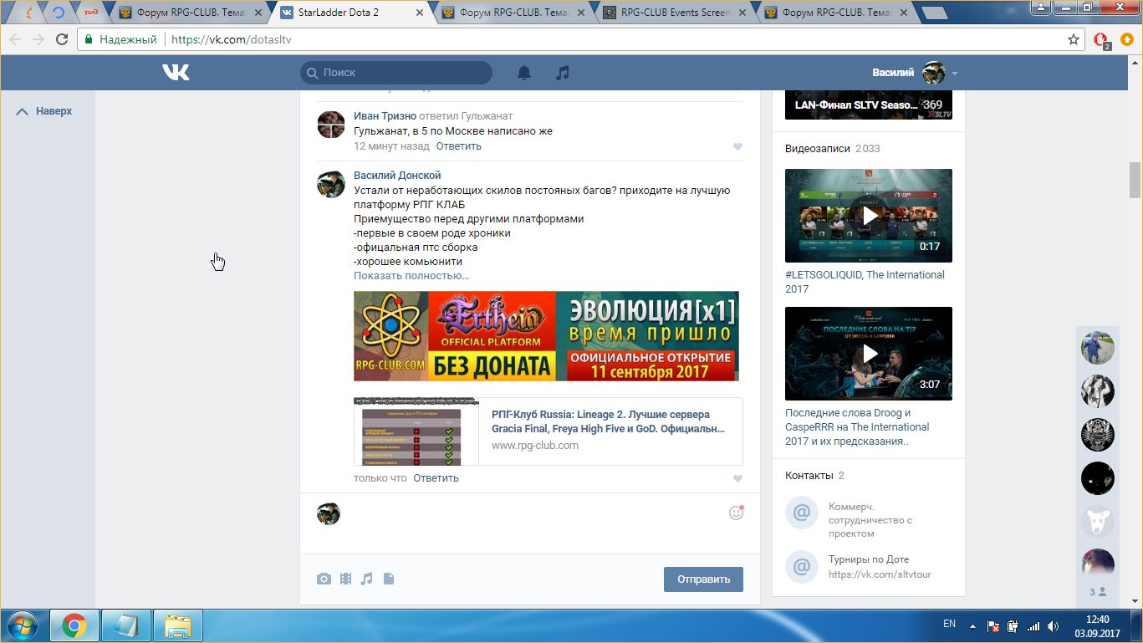Bookmark page with star icon

click(1074, 39)
